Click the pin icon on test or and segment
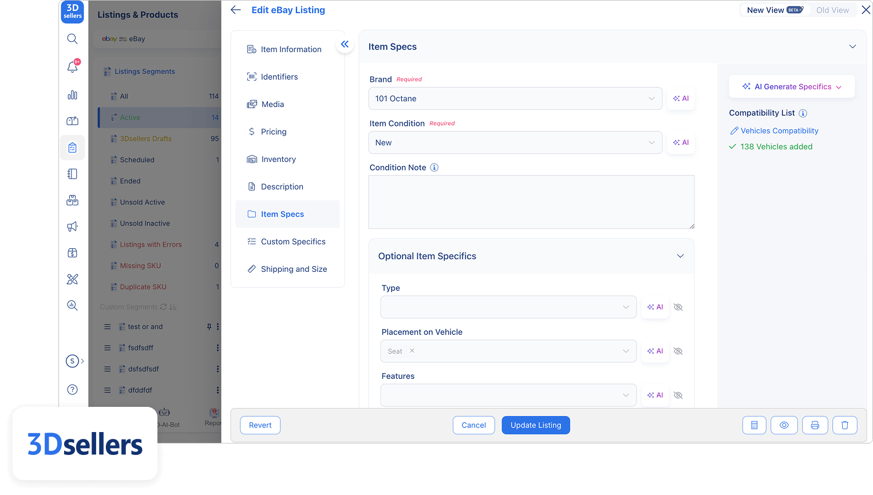This screenshot has height=495, width=873. point(209,327)
